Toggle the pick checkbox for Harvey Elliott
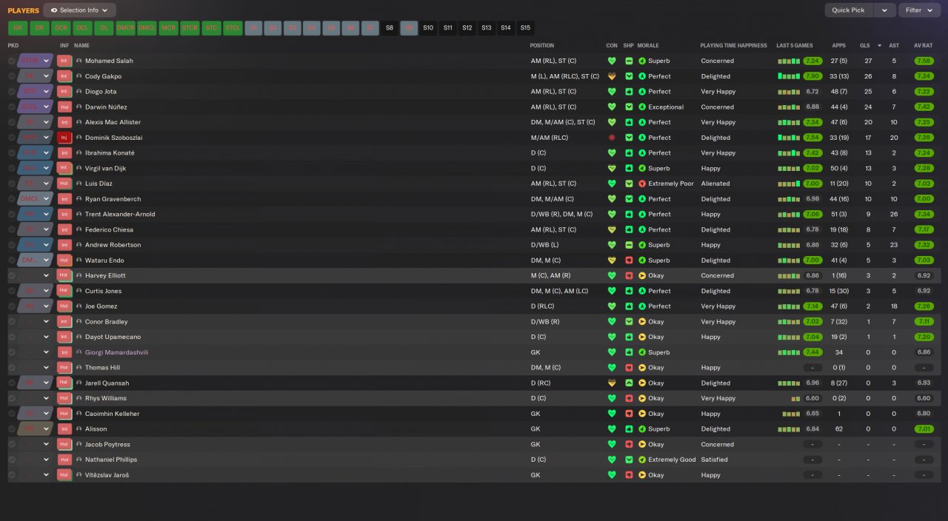Viewport: 948px width, 521px height. click(x=12, y=275)
